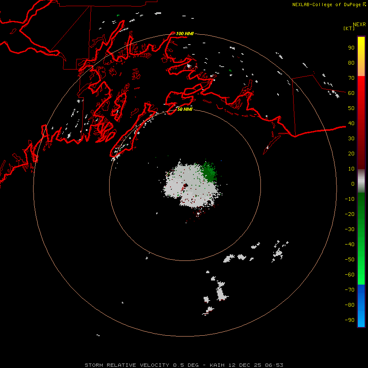Click the -40 value on the velocity scale
The image size is (368, 368).
[x=350, y=245]
